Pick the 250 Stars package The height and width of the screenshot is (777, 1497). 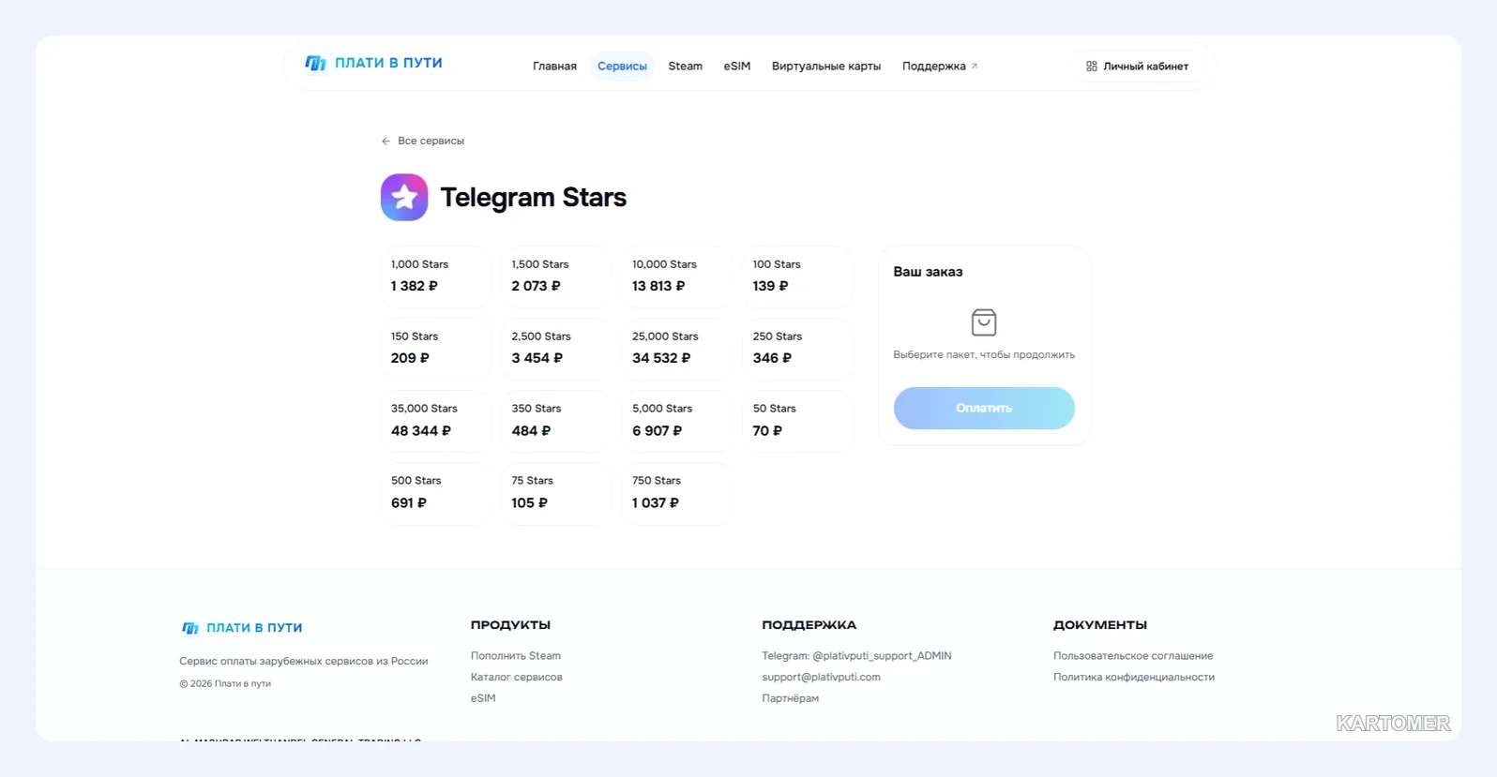[x=797, y=349]
